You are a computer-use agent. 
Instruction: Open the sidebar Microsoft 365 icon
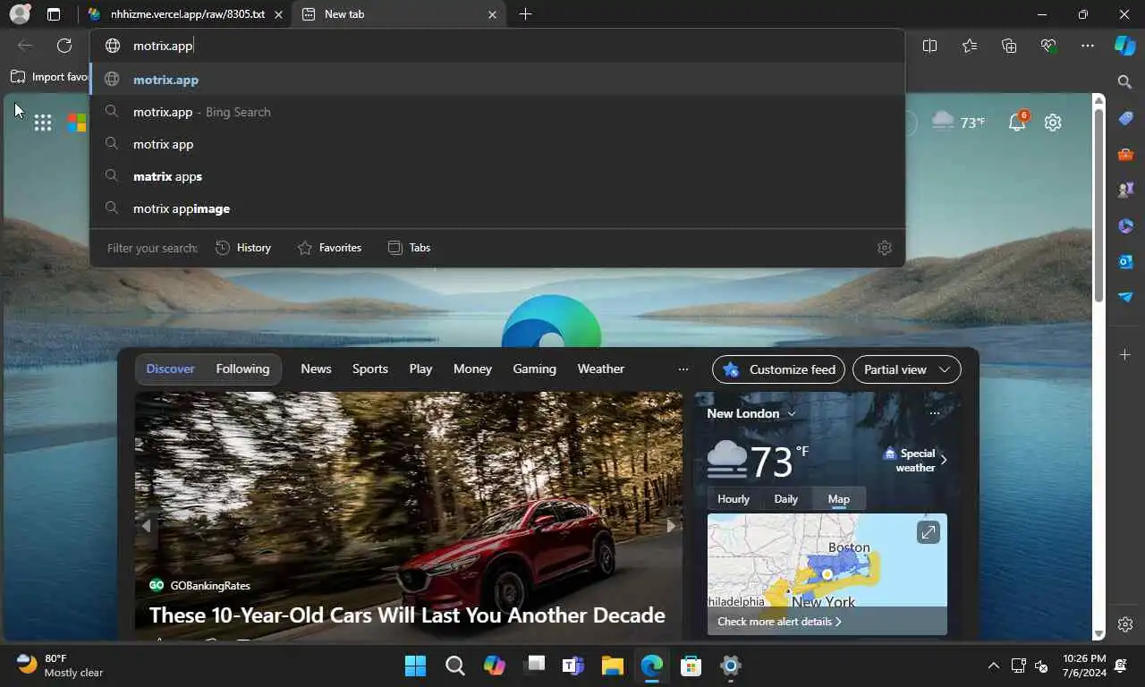(1125, 225)
